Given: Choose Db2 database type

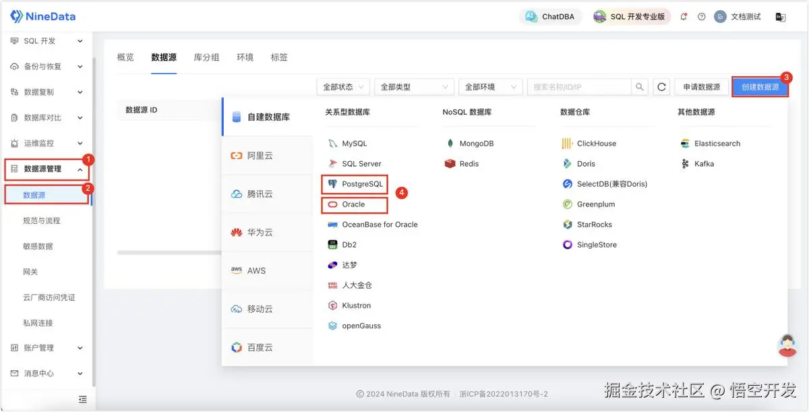Looking at the screenshot, I should (342, 245).
